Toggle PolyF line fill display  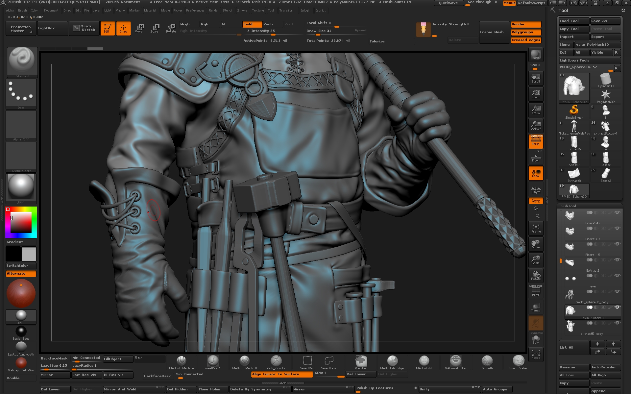(536, 291)
